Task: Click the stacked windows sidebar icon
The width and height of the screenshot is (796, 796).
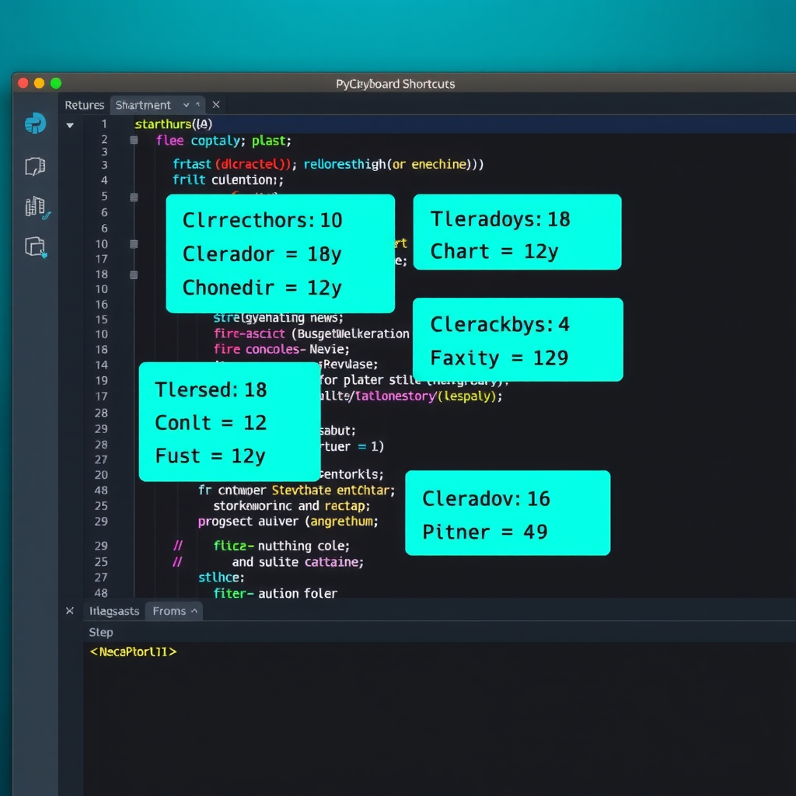Action: pos(36,247)
